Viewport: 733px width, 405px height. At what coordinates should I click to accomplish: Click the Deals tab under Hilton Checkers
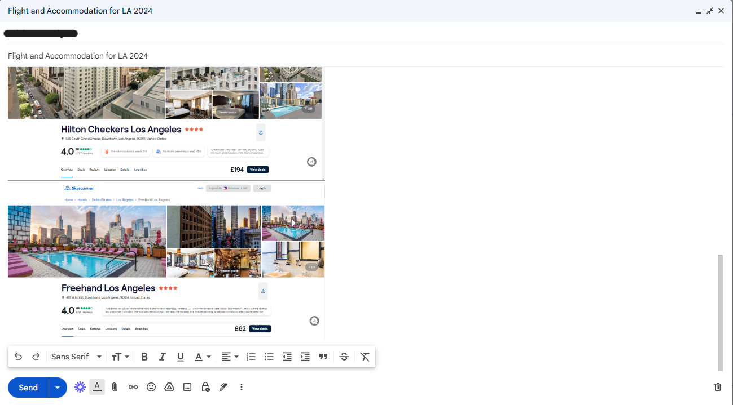click(x=81, y=170)
